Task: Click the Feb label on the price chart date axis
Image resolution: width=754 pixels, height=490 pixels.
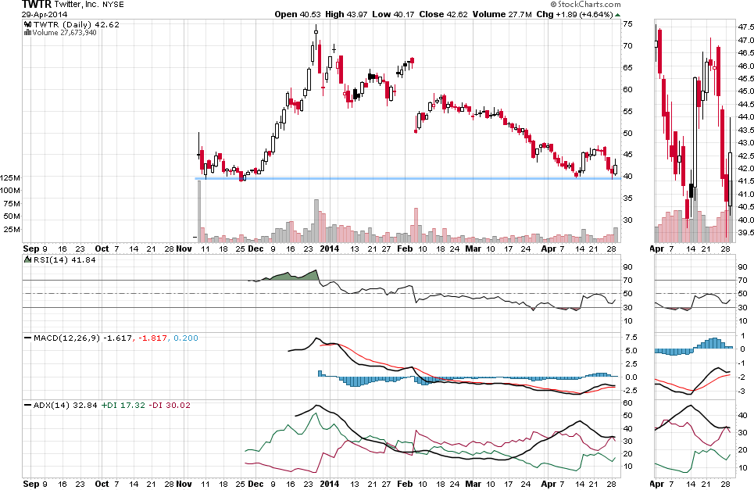Action: point(405,249)
